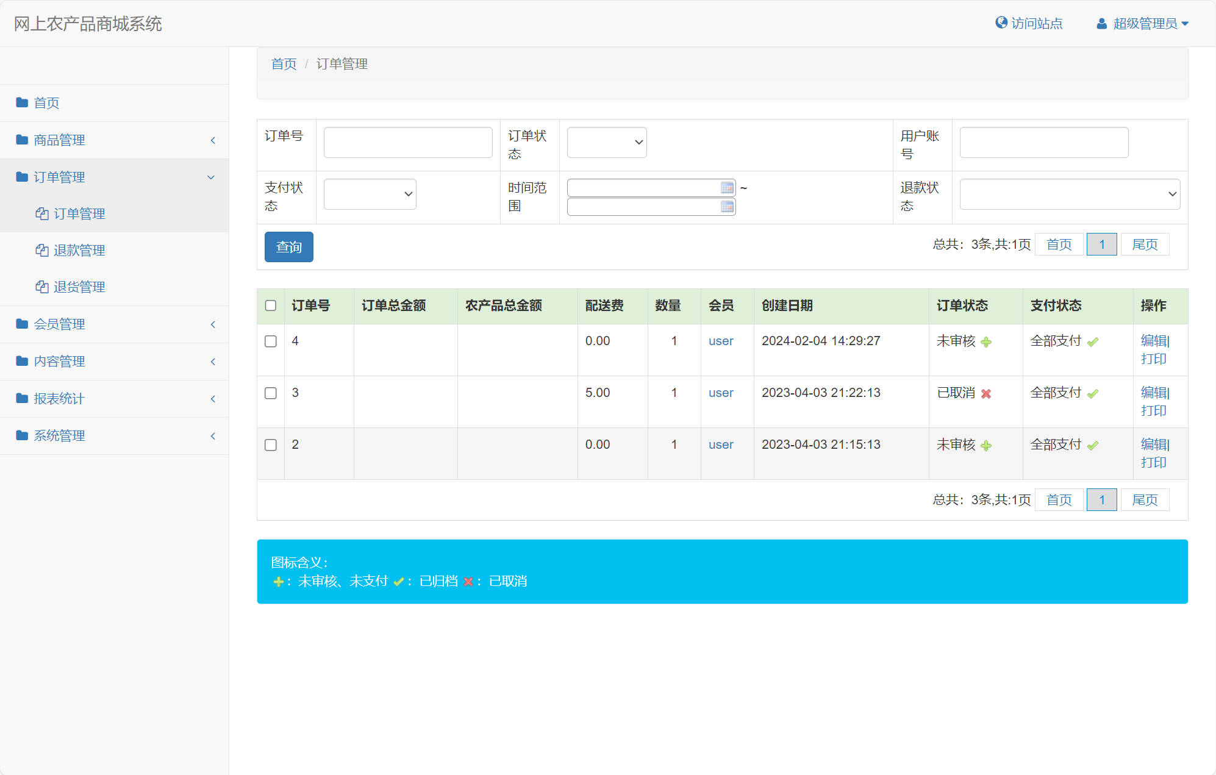Click green checkmark payment icon for order 2
The width and height of the screenshot is (1216, 775).
tap(1093, 446)
